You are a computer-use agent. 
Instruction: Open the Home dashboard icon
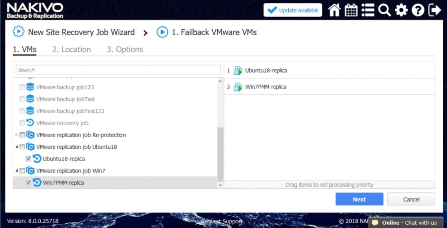(334, 10)
